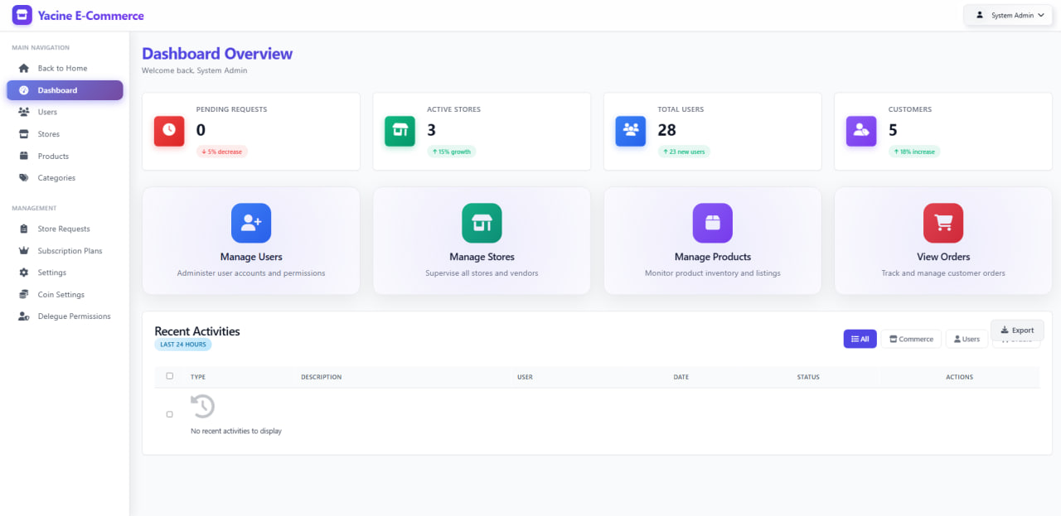Click the crown icon beside Subscription Plans
The width and height of the screenshot is (1061, 516).
pyautogui.click(x=23, y=251)
